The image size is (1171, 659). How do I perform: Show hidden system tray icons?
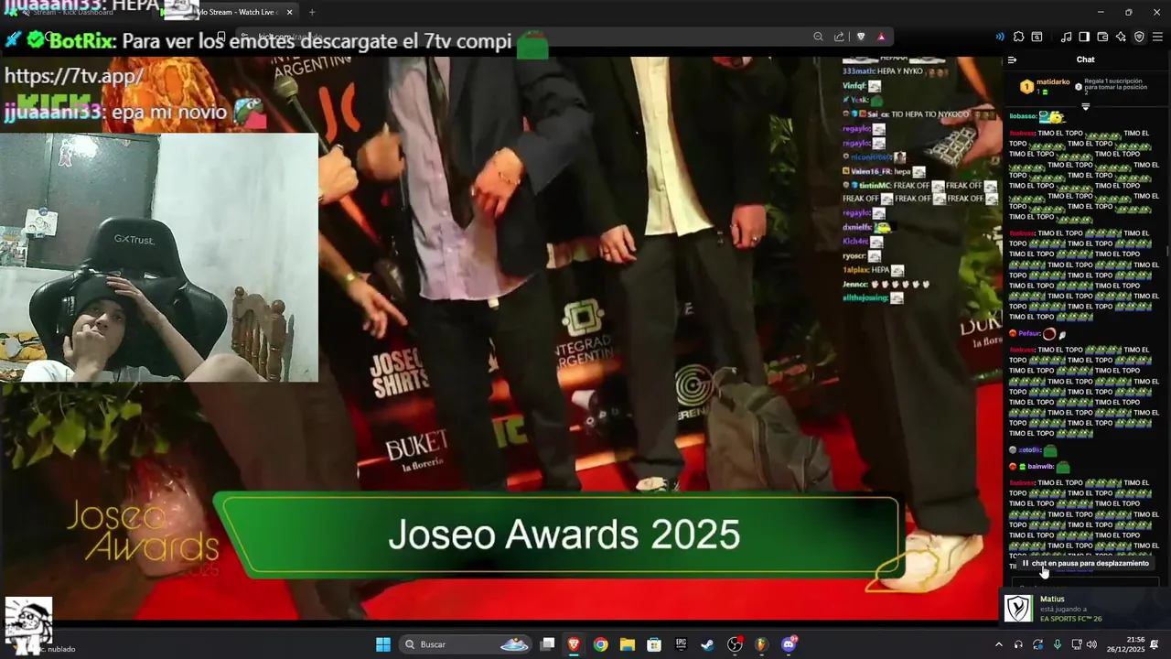tap(998, 644)
